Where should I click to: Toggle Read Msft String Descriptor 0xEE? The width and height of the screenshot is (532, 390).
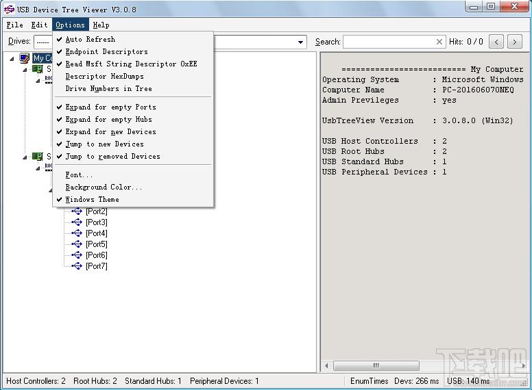(x=133, y=64)
